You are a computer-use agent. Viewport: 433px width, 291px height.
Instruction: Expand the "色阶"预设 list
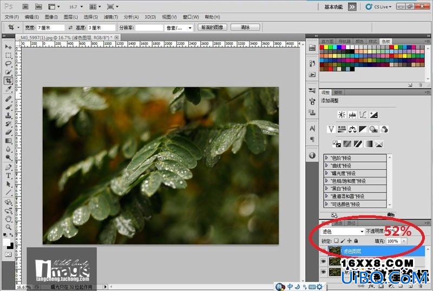click(x=327, y=158)
